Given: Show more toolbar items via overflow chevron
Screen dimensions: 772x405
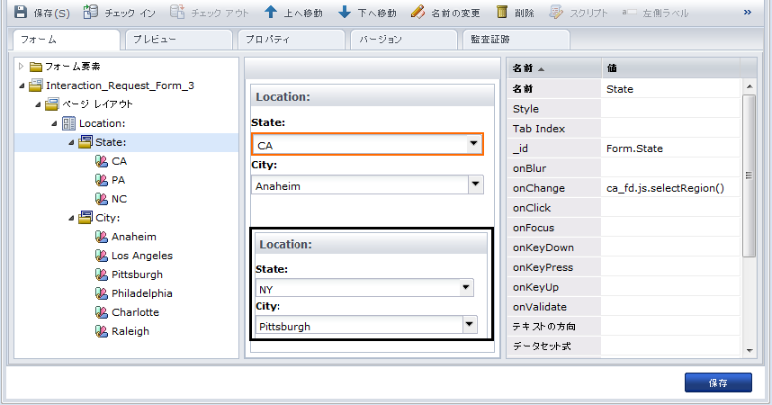Looking at the screenshot, I should (x=747, y=13).
